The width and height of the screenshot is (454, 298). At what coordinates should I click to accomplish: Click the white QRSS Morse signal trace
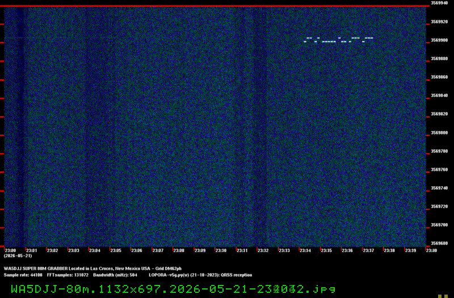(x=338, y=40)
